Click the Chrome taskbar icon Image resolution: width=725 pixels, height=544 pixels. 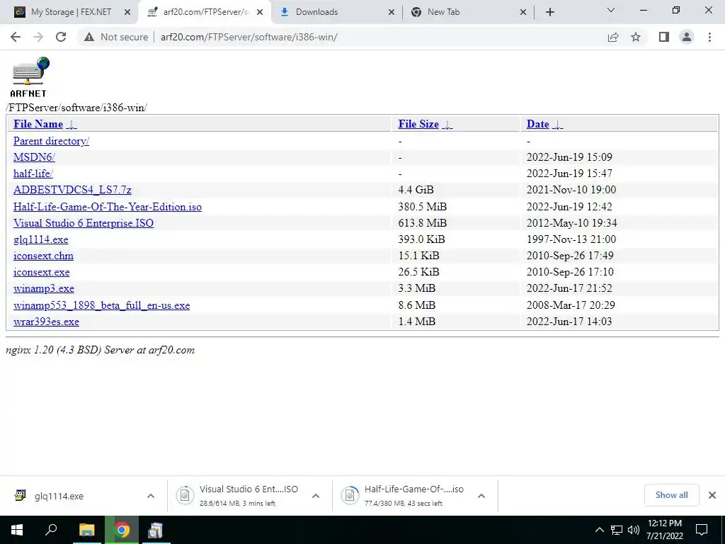[122, 530]
